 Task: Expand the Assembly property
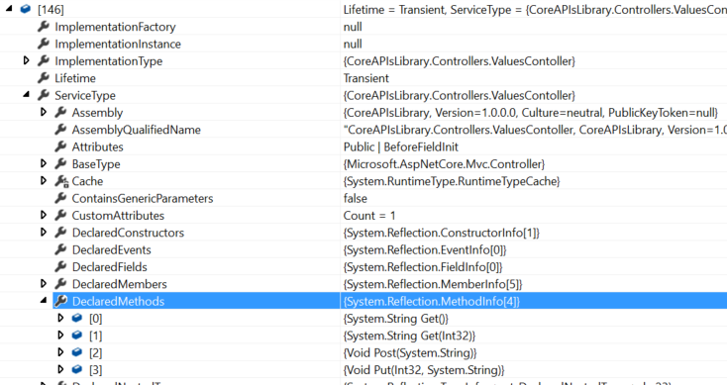44,112
